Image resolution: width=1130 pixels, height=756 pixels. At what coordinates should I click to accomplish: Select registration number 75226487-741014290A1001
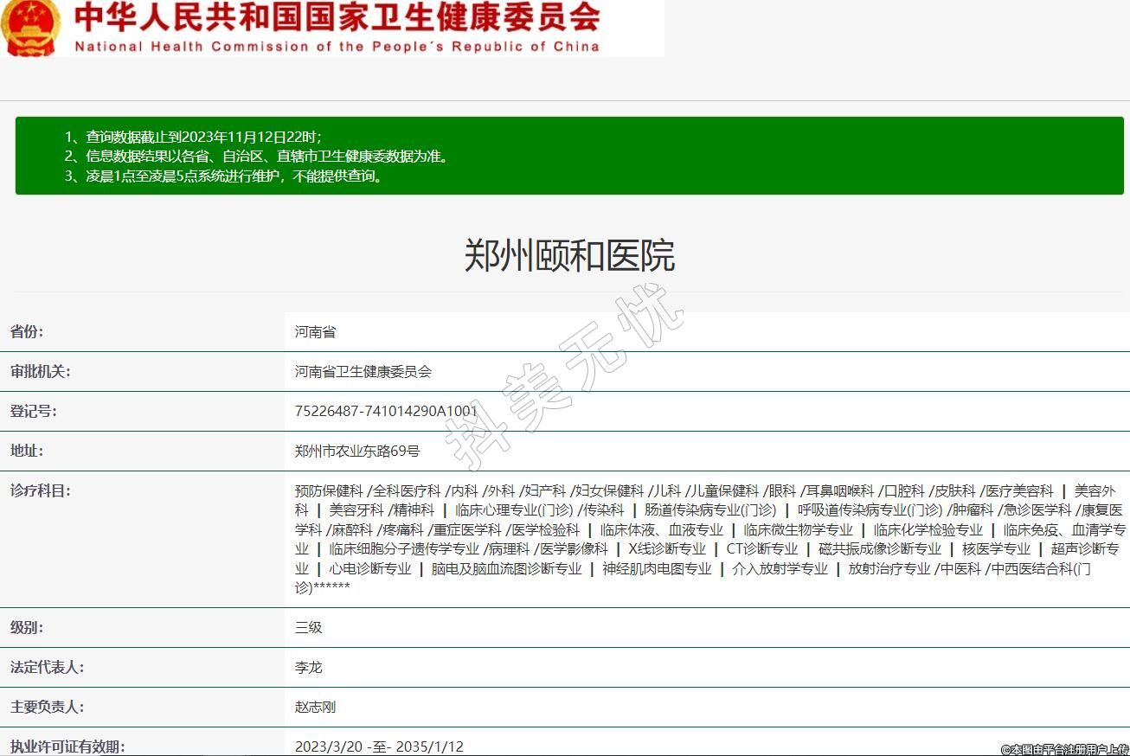386,411
